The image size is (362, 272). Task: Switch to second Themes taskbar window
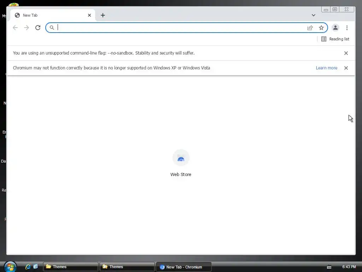tap(127, 267)
